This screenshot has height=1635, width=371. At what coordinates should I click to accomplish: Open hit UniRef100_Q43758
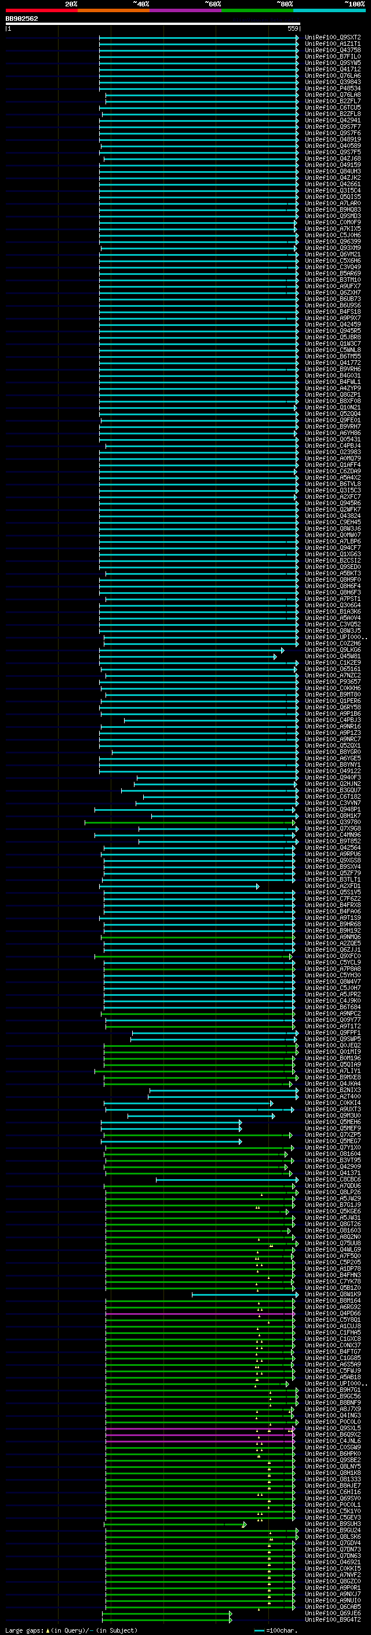333,50
